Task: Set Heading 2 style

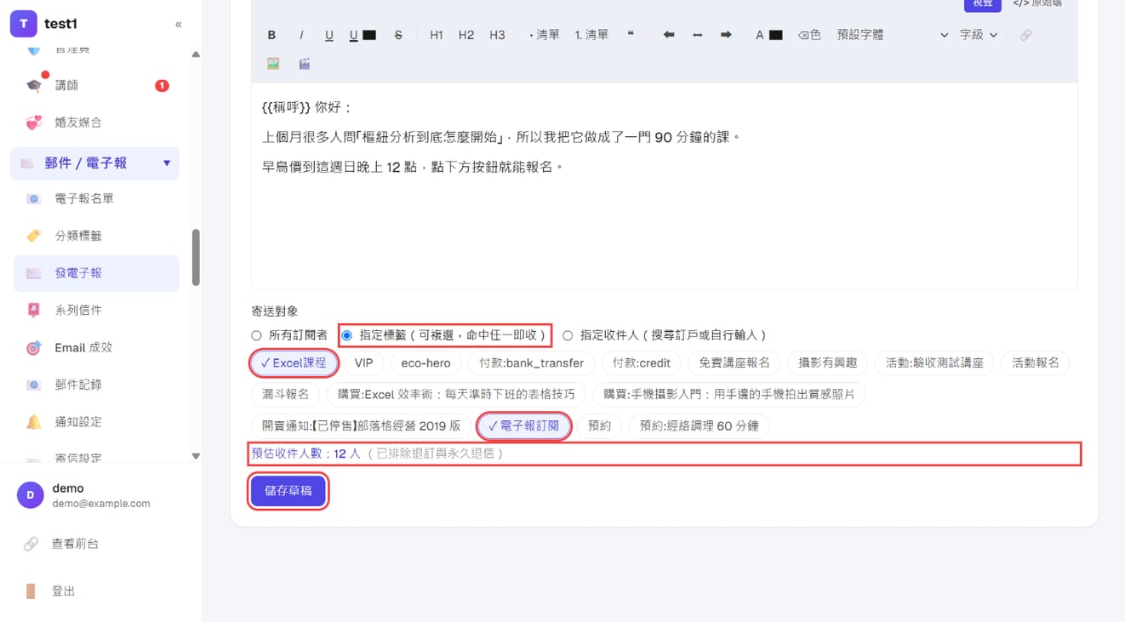Action: pos(466,35)
